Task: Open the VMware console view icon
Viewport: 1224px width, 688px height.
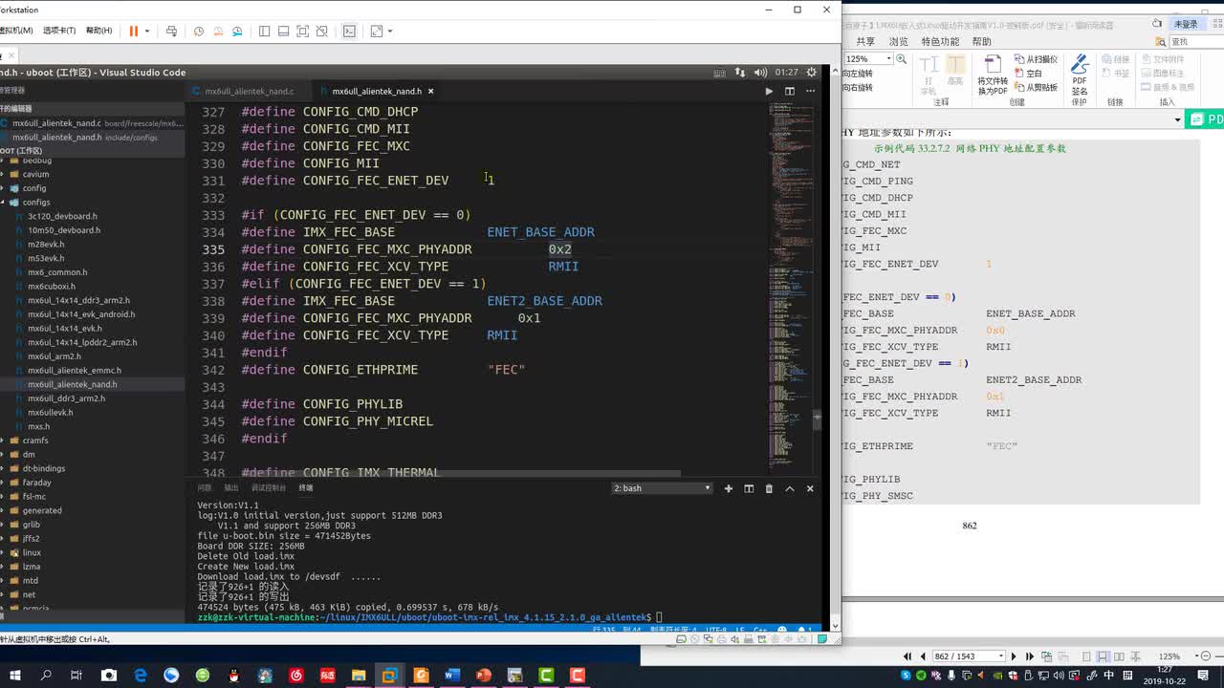Action: pyautogui.click(x=349, y=31)
